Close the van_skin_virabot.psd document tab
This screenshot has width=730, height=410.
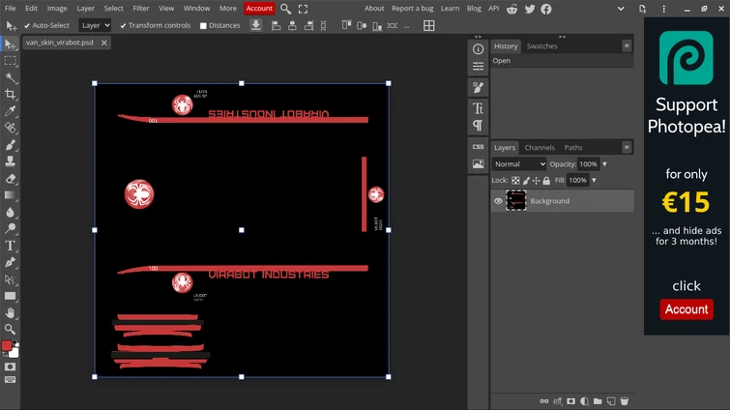103,43
